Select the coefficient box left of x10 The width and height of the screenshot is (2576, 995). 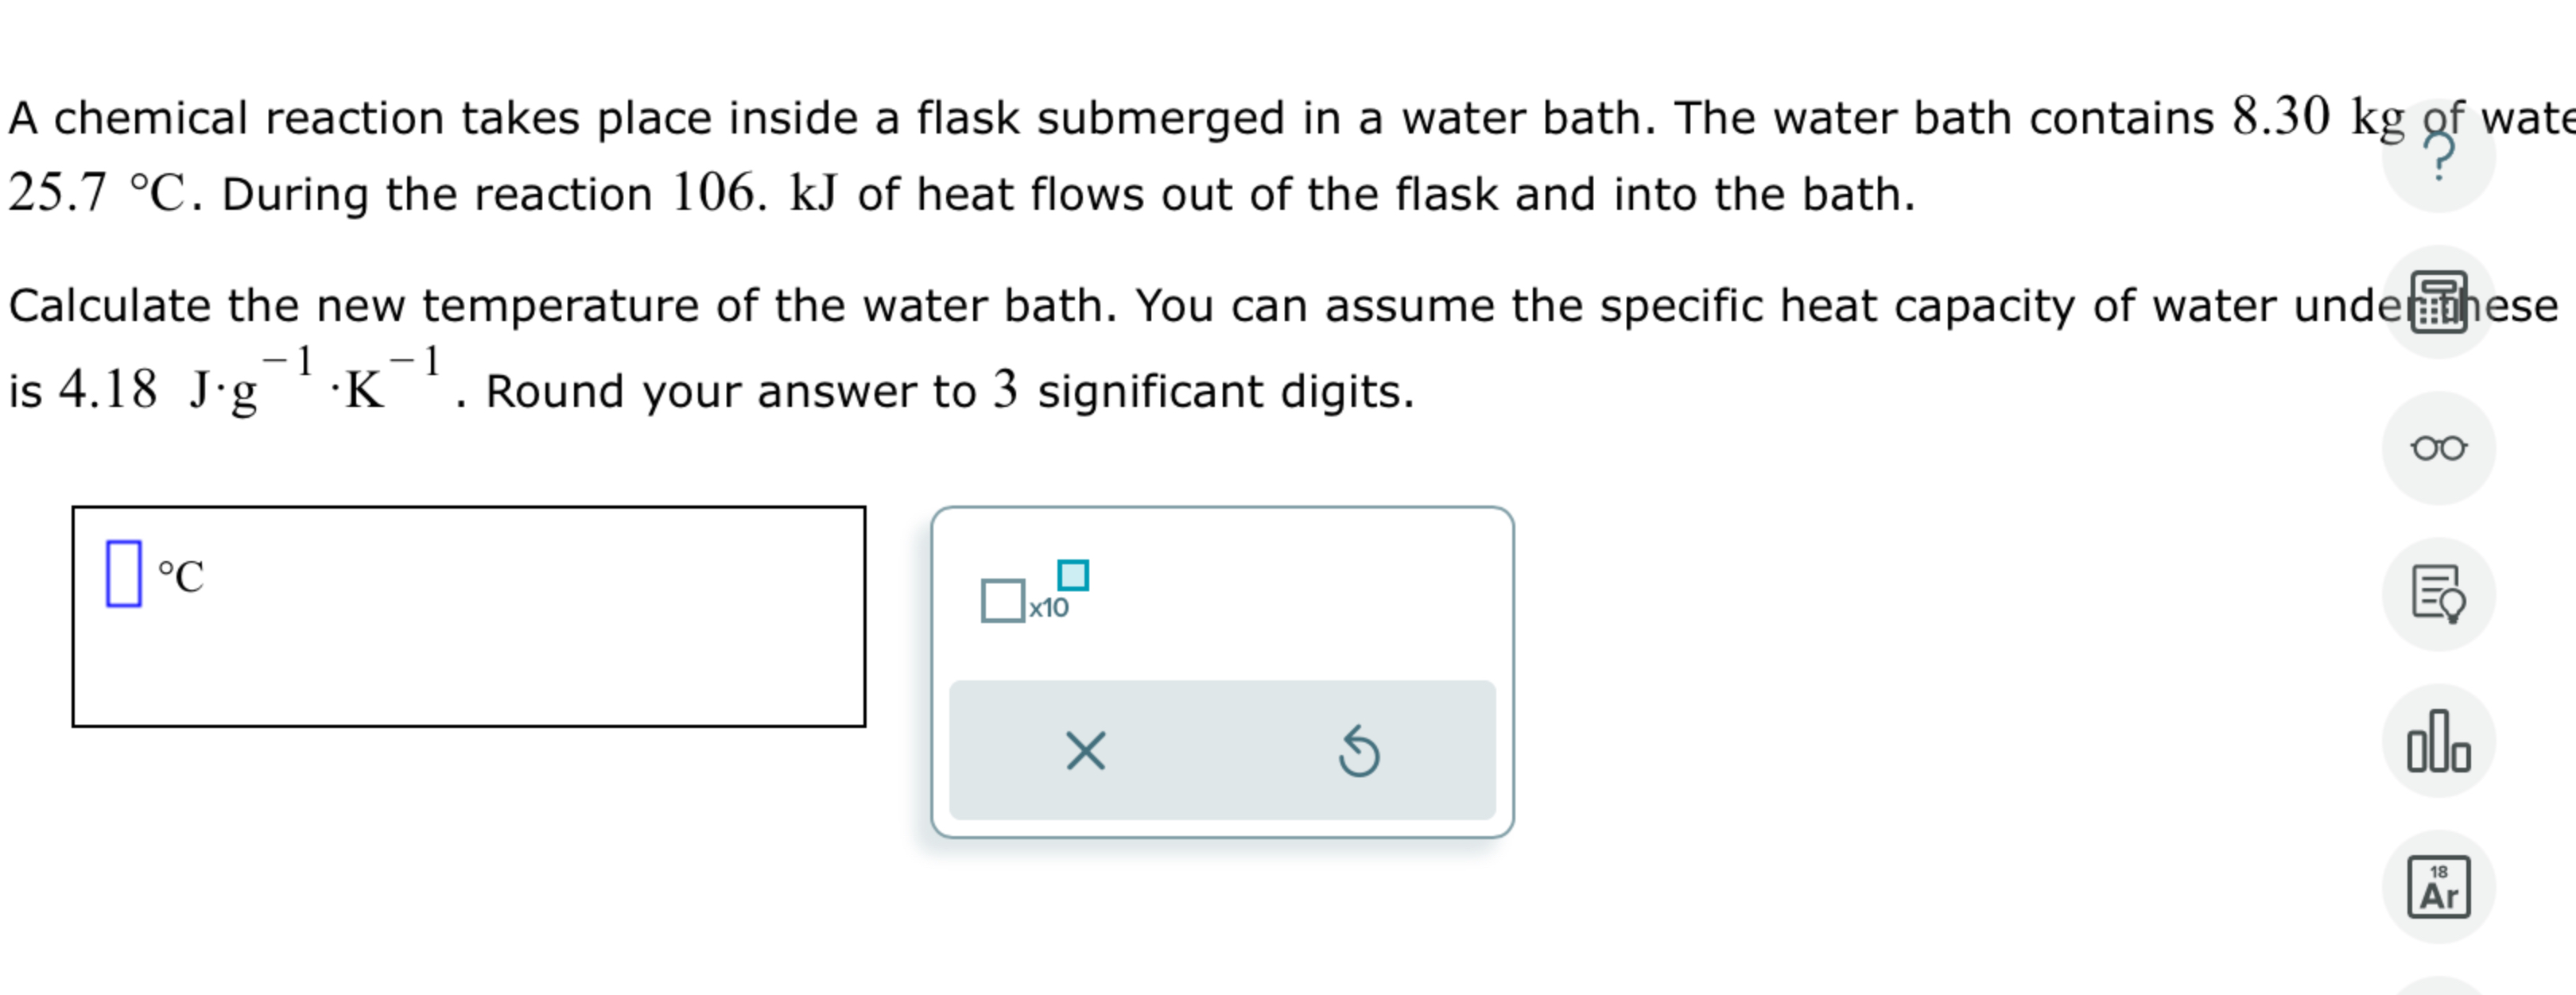point(1003,599)
